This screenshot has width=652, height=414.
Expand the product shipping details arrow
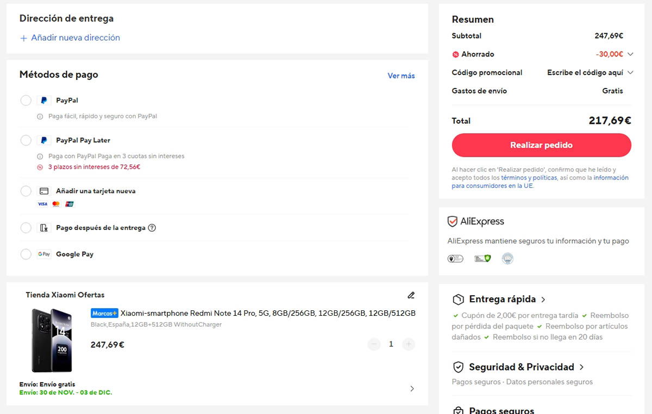[x=412, y=388]
